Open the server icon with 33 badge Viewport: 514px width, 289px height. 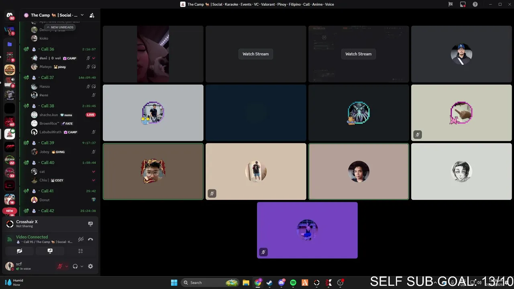(x=10, y=173)
